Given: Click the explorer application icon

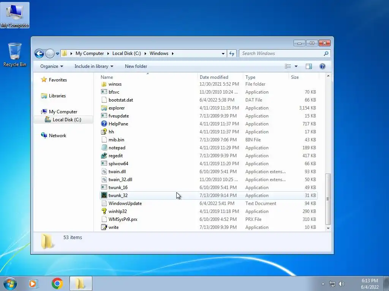Looking at the screenshot, I should tap(104, 108).
